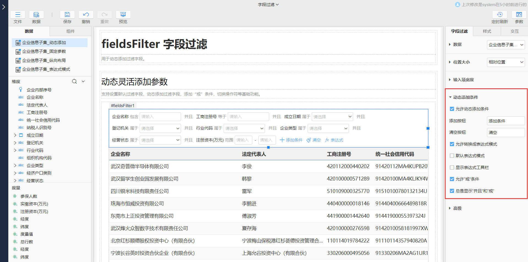Screen dimensions: 528x262
Task: Expand the left sidebar arrow
Action: click(x=4, y=7)
